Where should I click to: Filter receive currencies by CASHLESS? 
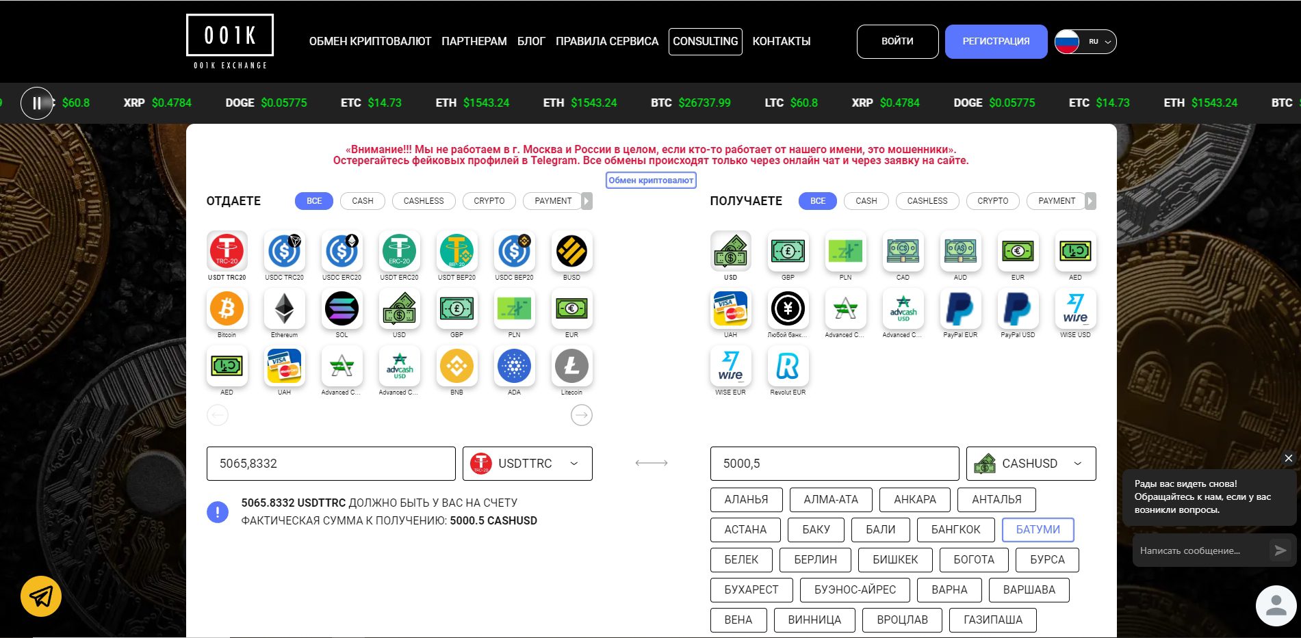927,201
